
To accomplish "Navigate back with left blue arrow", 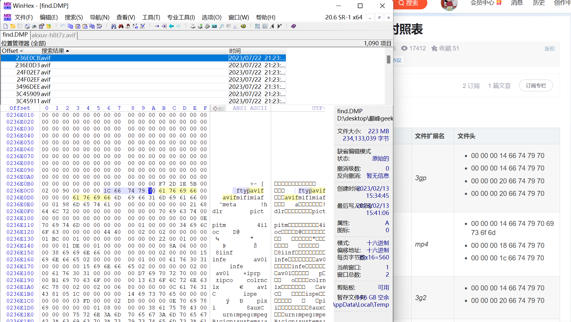I will 171,26.
